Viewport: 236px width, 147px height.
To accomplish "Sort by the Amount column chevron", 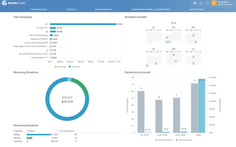I will click(56, 131).
